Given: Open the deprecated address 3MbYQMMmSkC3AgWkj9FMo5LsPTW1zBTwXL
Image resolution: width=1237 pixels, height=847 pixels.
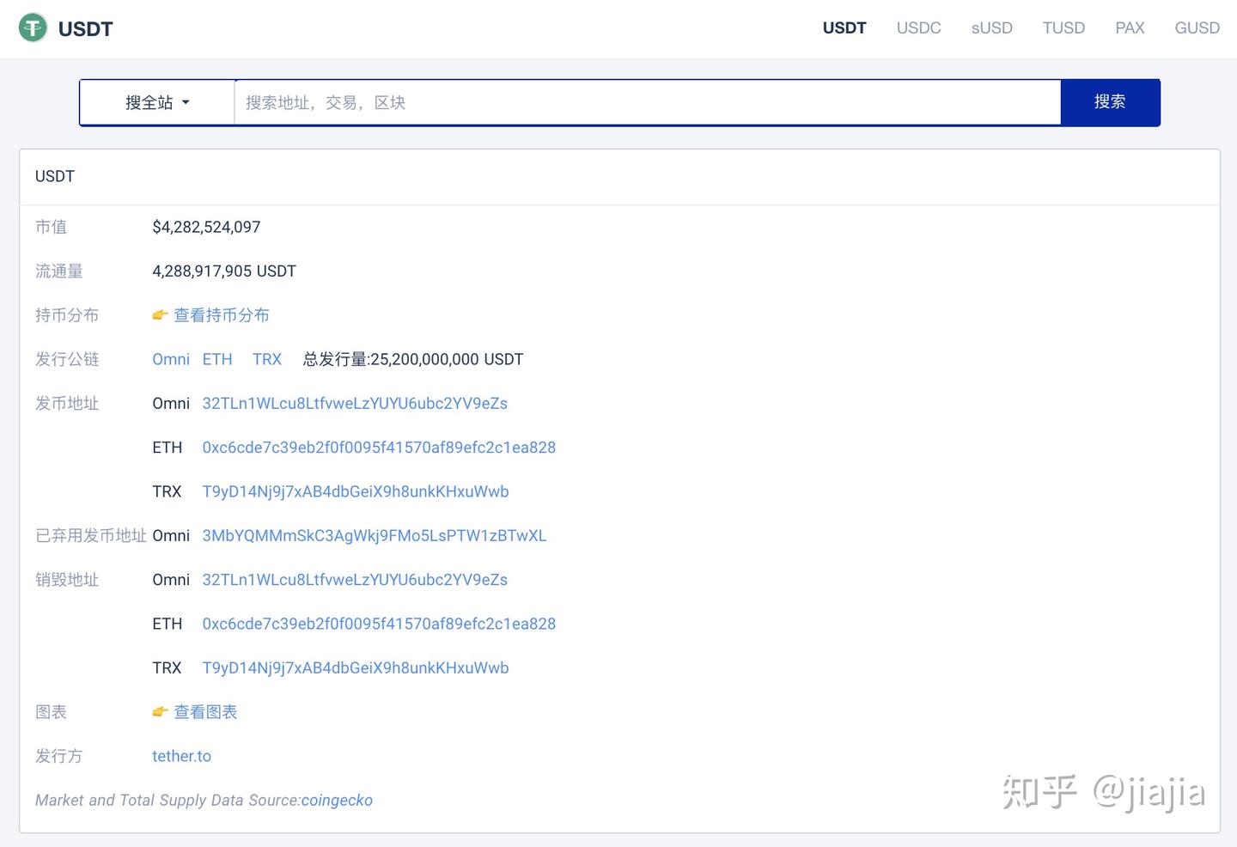Looking at the screenshot, I should pos(375,536).
